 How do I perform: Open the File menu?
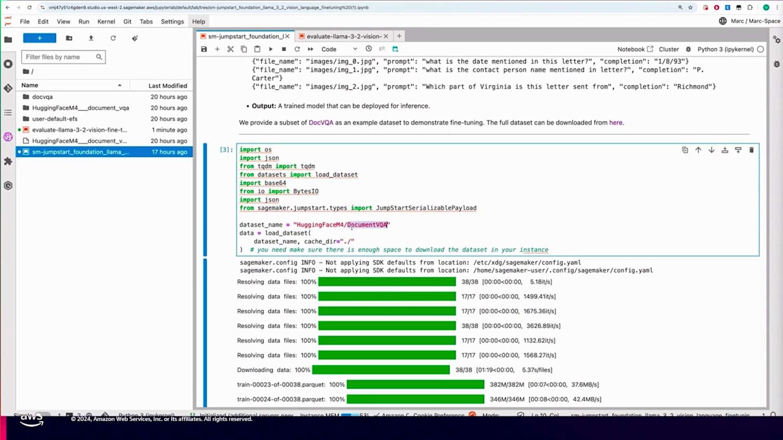25,22
